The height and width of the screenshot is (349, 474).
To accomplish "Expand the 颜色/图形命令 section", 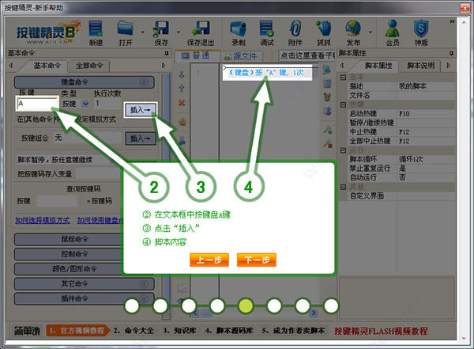I will 74,269.
